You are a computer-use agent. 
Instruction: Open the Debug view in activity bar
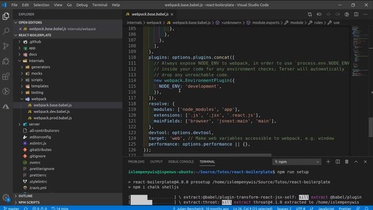[x=6, y=61]
